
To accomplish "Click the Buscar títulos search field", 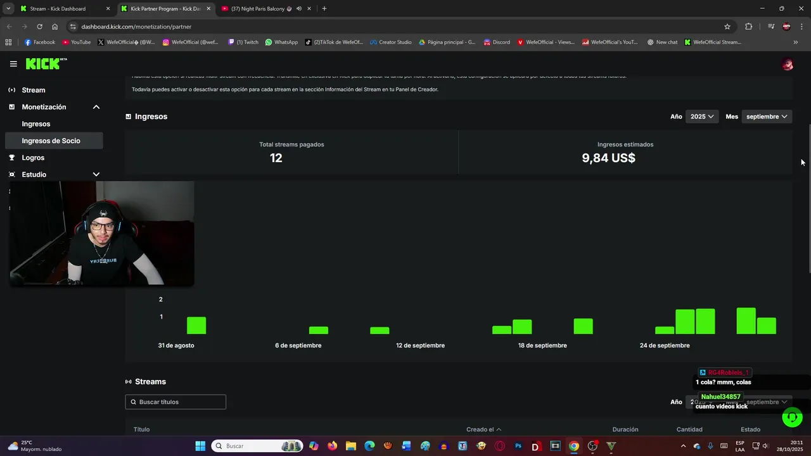I will tap(176, 402).
